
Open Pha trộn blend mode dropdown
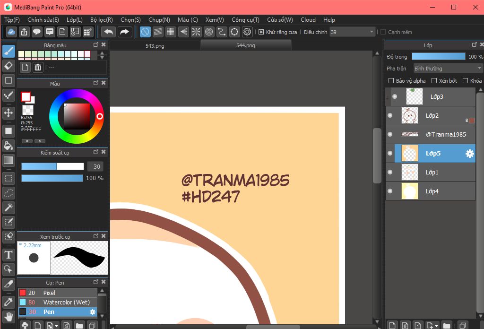click(x=448, y=68)
